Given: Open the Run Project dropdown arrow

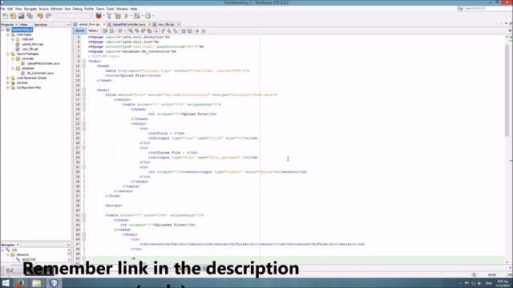Looking at the screenshot, I should 131,16.
